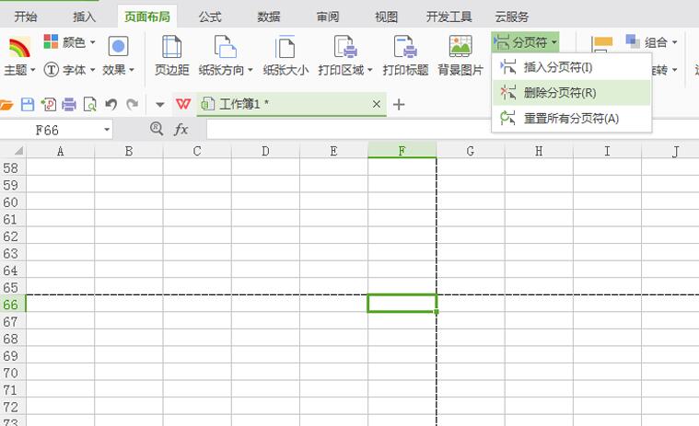The width and height of the screenshot is (699, 426).
Task: Add a new document tab with plus button
Action: tap(399, 104)
